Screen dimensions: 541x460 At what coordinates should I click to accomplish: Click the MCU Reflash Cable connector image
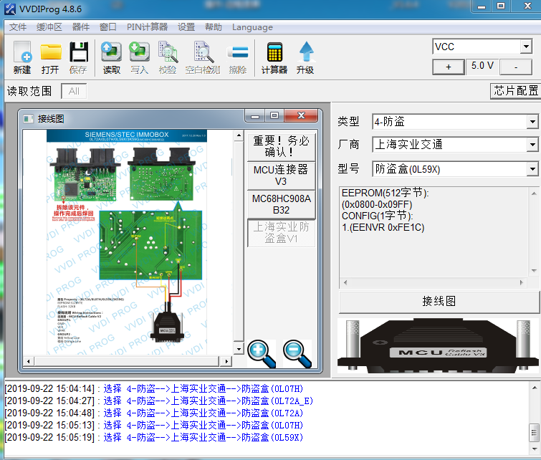439,346
